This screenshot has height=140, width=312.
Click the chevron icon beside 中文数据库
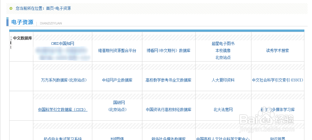[x=11, y=38]
